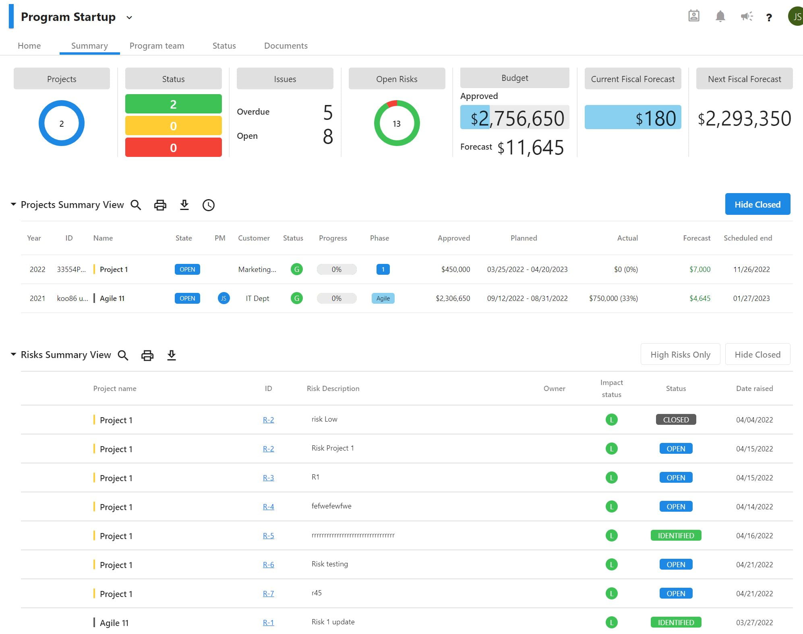Print the Risks Summary View
Screen dimensions: 803x634
click(147, 355)
